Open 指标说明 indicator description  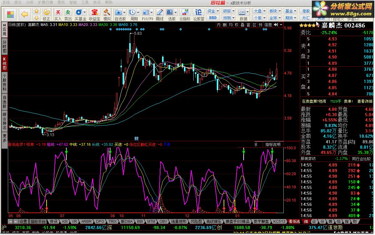pyautogui.click(x=273, y=144)
